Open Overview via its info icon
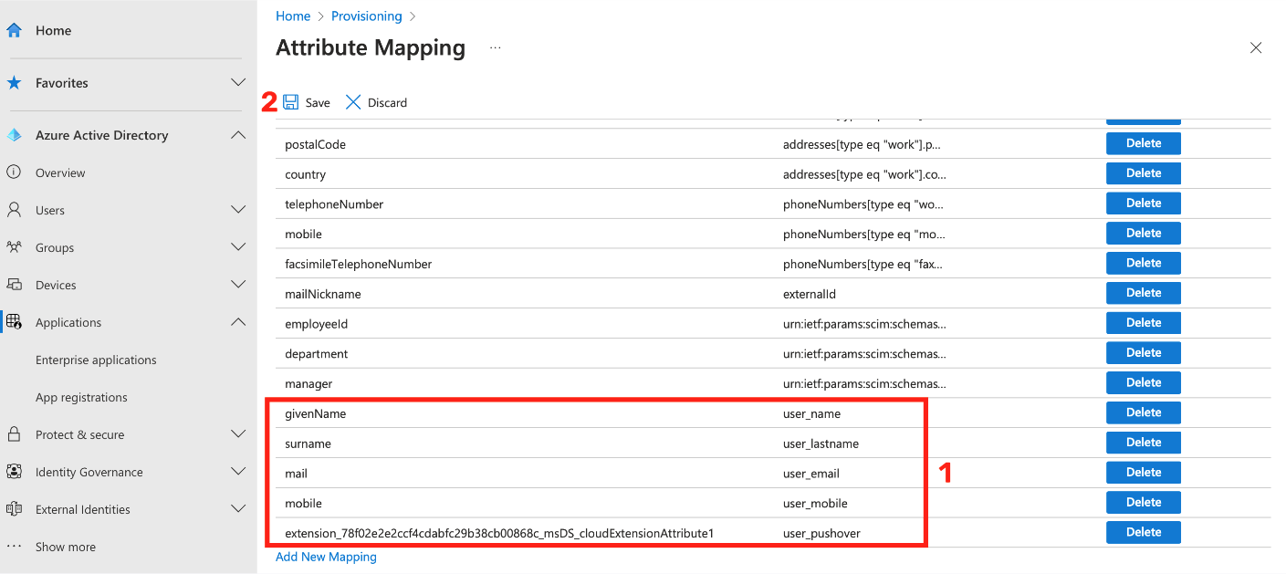This screenshot has width=1286, height=574. point(14,172)
